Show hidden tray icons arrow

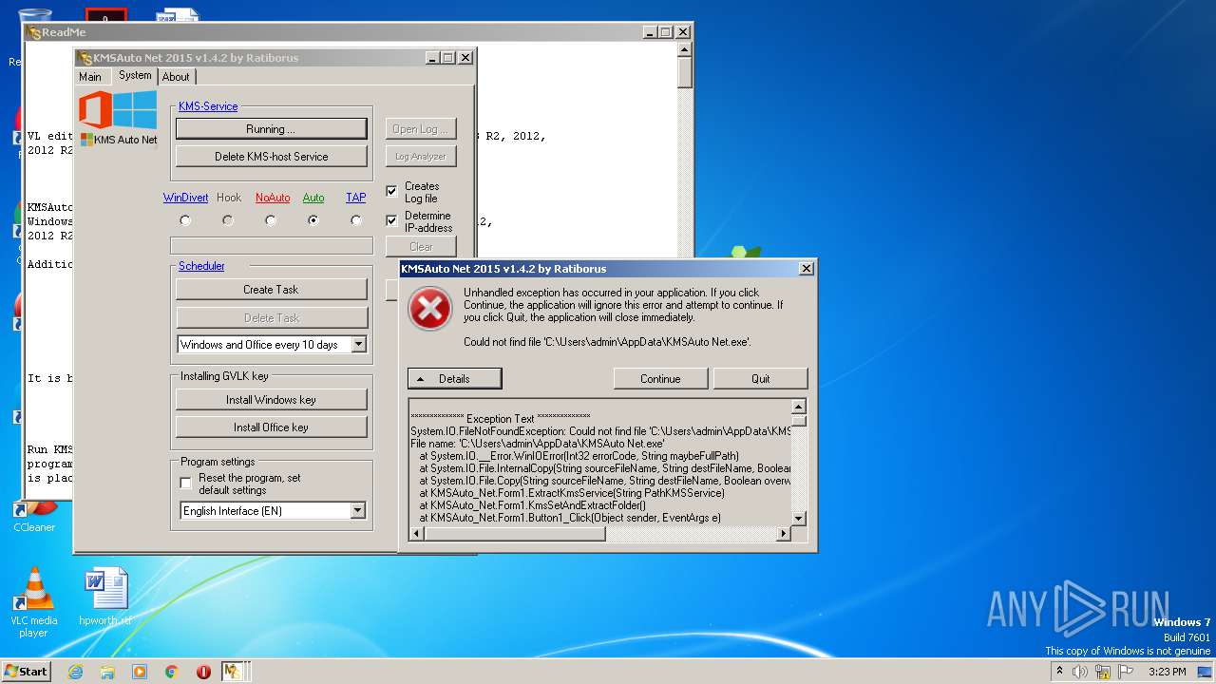tap(1059, 672)
